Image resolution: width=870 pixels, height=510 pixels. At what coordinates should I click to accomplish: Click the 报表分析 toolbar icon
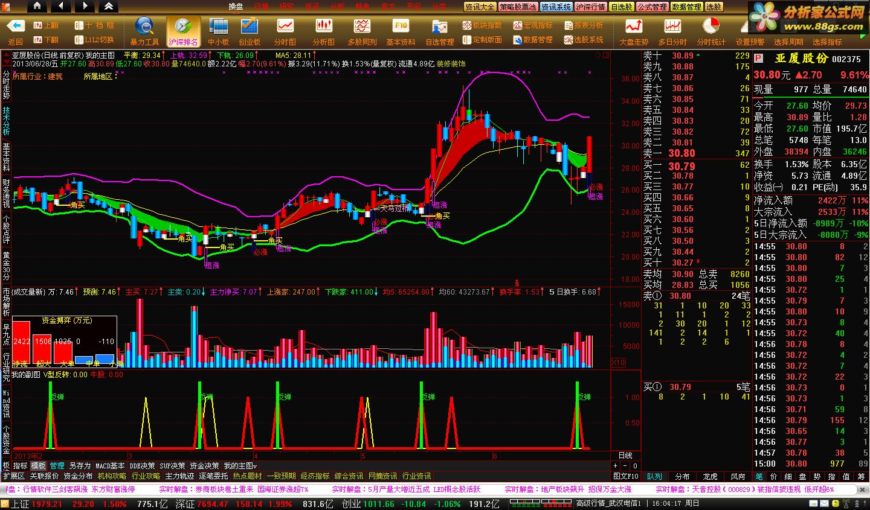pos(584,25)
